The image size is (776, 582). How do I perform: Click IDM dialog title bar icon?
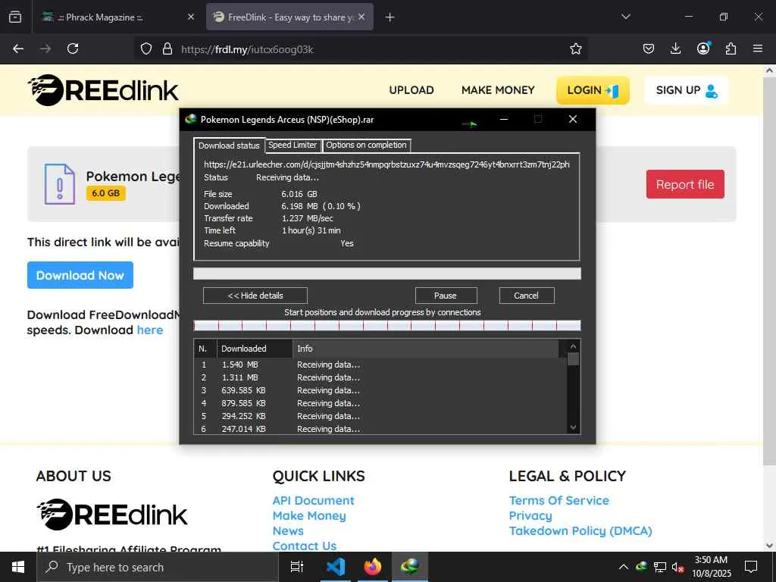(x=190, y=119)
